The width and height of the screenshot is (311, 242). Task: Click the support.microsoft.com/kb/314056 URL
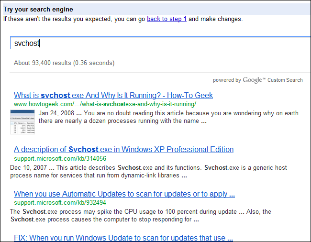click(x=60, y=158)
